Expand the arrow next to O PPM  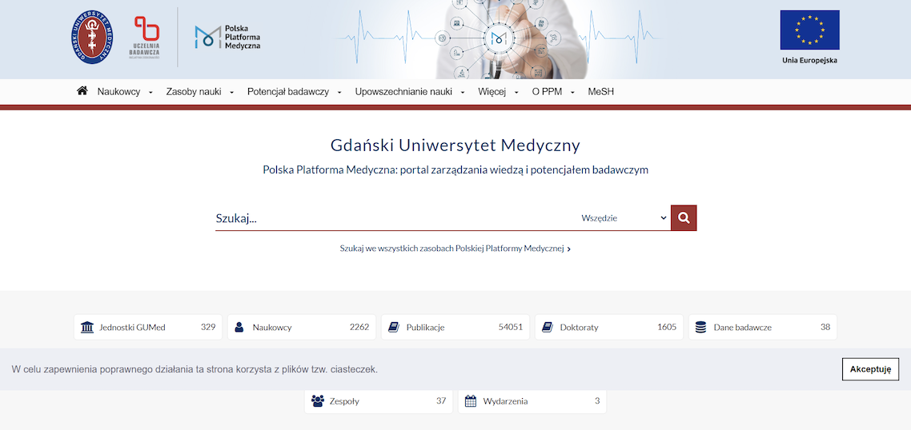point(572,92)
